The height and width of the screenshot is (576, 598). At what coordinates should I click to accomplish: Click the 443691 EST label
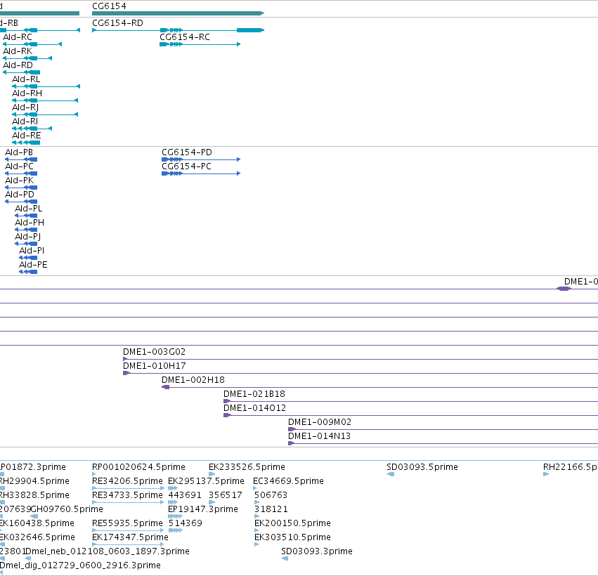tap(185, 495)
